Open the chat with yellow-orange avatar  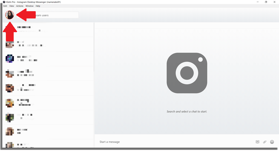(48, 103)
